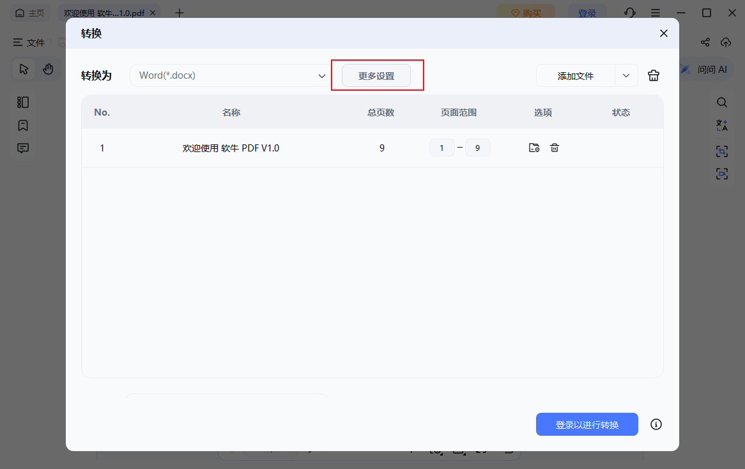Open the thumbnails panel icon

click(x=23, y=102)
